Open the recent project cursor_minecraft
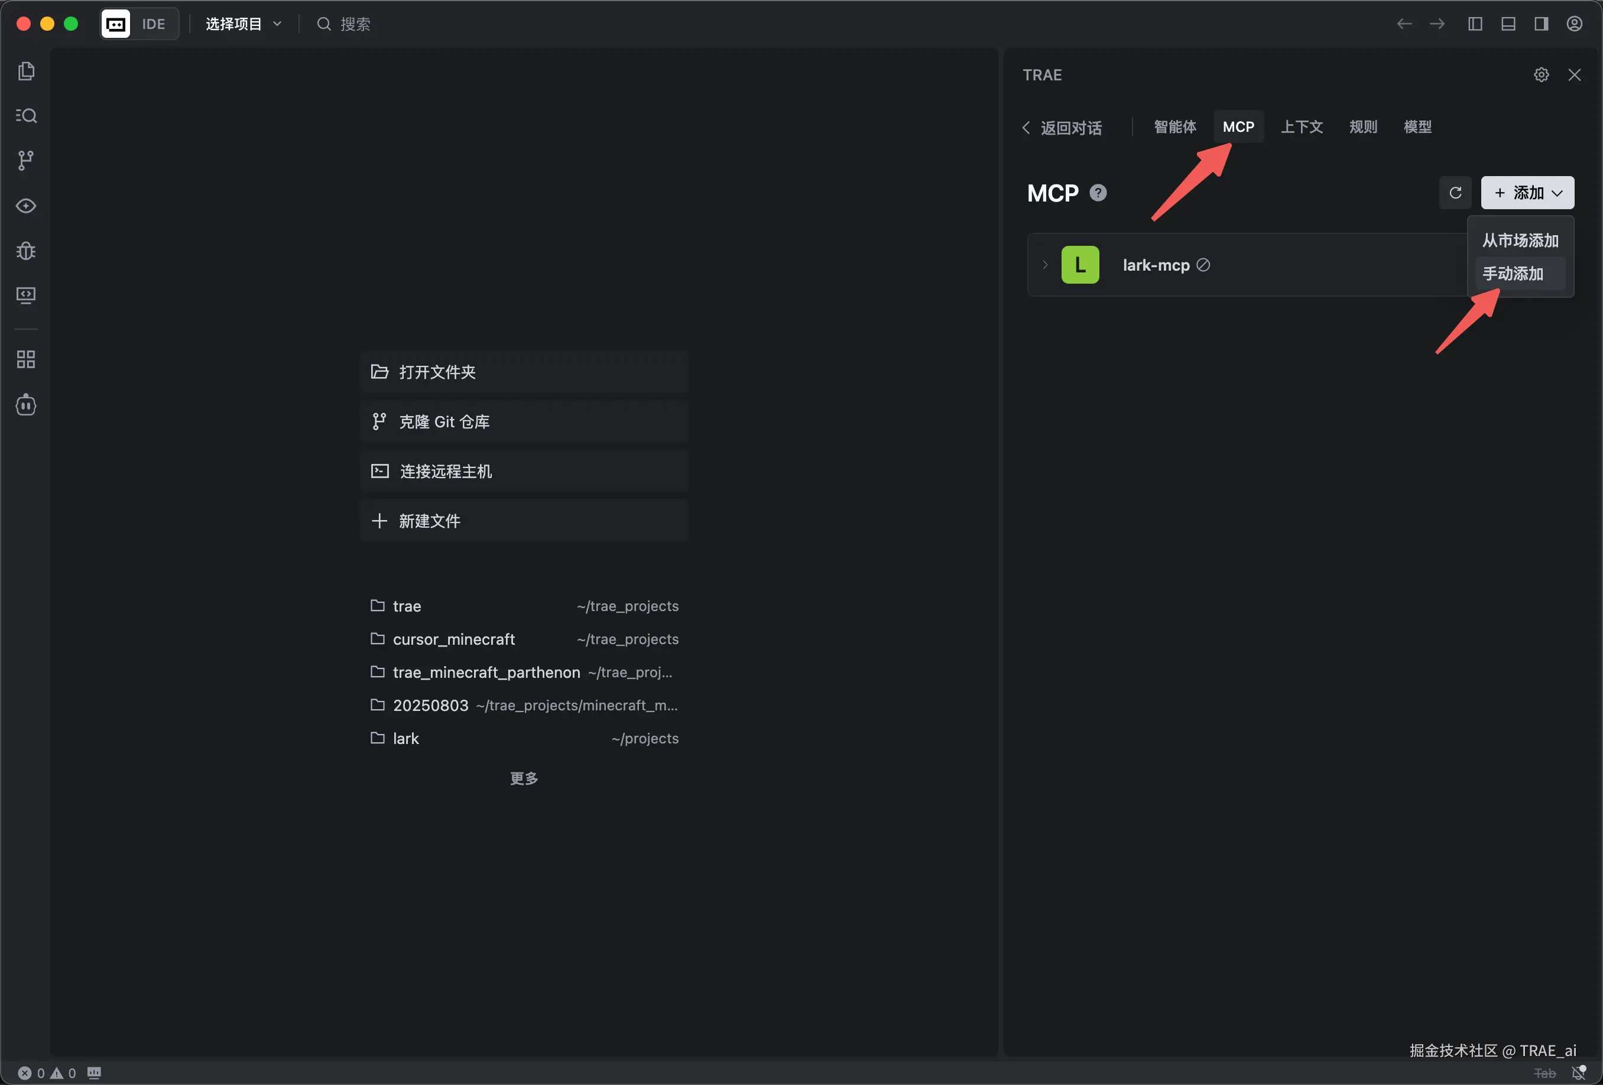1603x1085 pixels. coord(453,639)
